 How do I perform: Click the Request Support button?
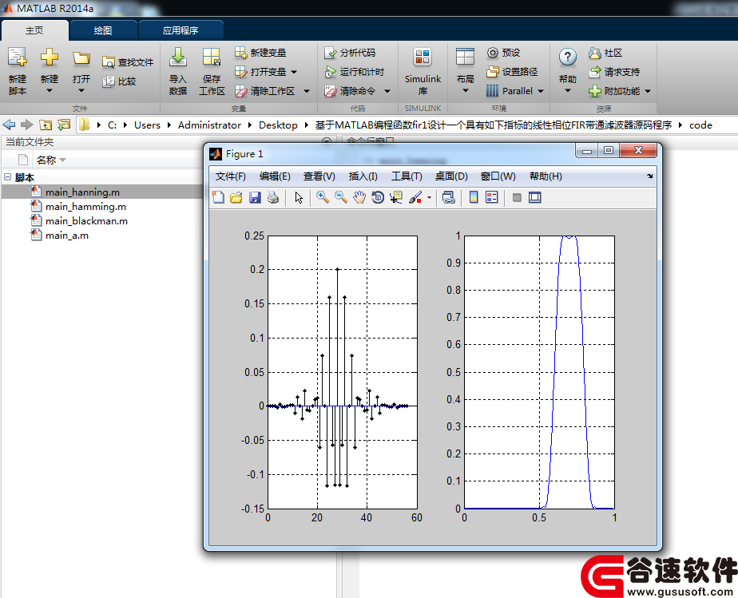(614, 72)
